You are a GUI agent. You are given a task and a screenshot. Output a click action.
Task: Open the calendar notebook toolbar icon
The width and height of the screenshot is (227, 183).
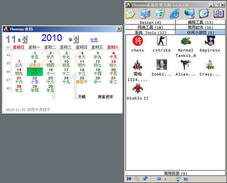[x=219, y=14]
